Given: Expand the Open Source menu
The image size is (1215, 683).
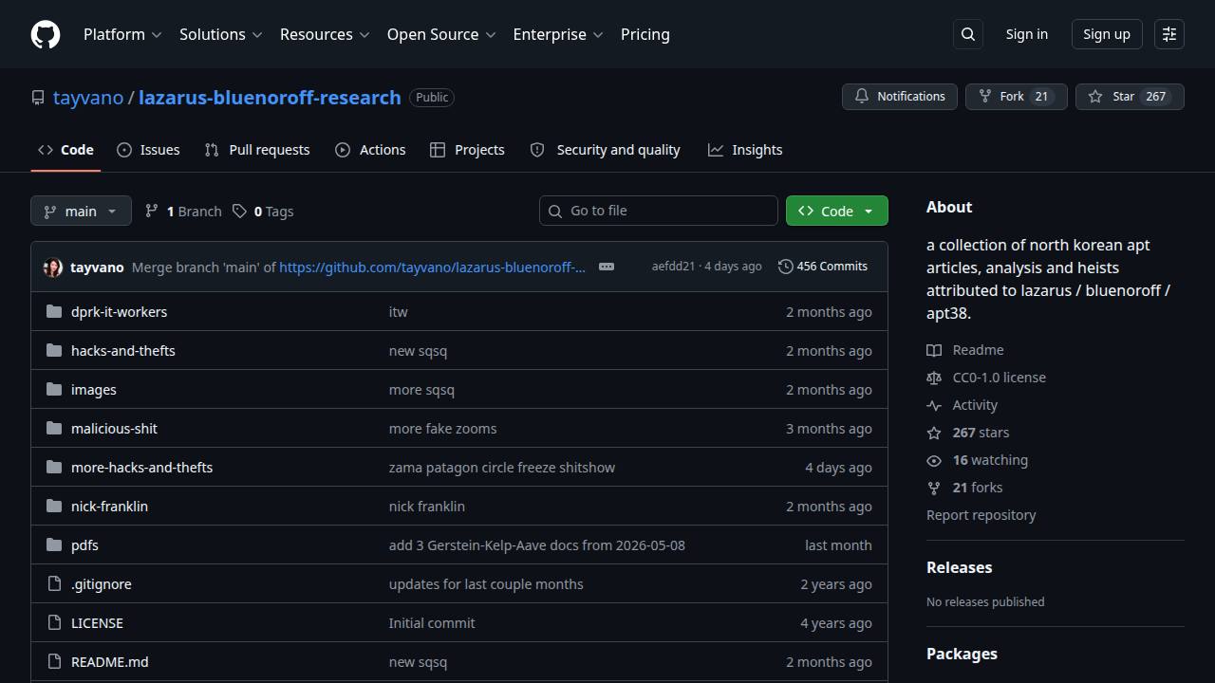Looking at the screenshot, I should (x=441, y=34).
